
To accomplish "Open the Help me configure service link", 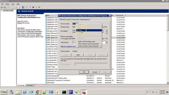I will click(68, 46).
